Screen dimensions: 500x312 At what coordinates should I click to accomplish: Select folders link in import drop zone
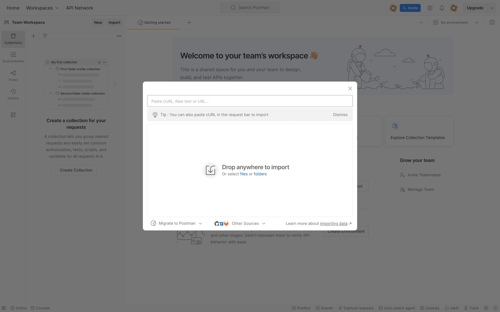tap(260, 174)
